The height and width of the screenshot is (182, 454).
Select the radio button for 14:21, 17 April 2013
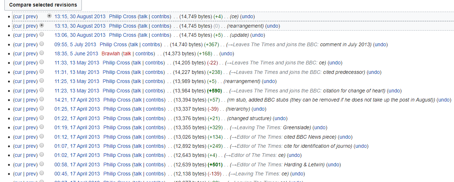(42, 99)
